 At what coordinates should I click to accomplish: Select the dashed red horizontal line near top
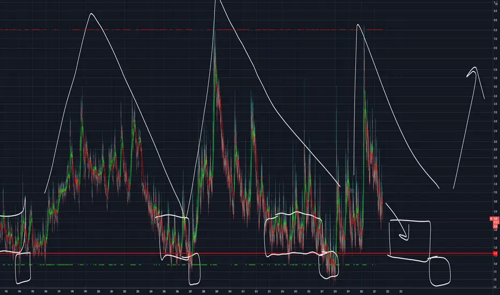click(192, 29)
